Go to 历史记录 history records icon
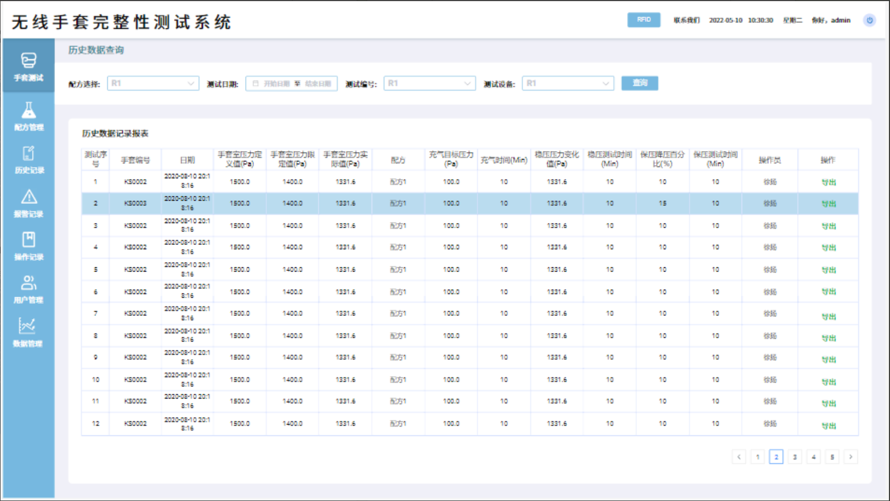The height and width of the screenshot is (501, 890). [29, 154]
